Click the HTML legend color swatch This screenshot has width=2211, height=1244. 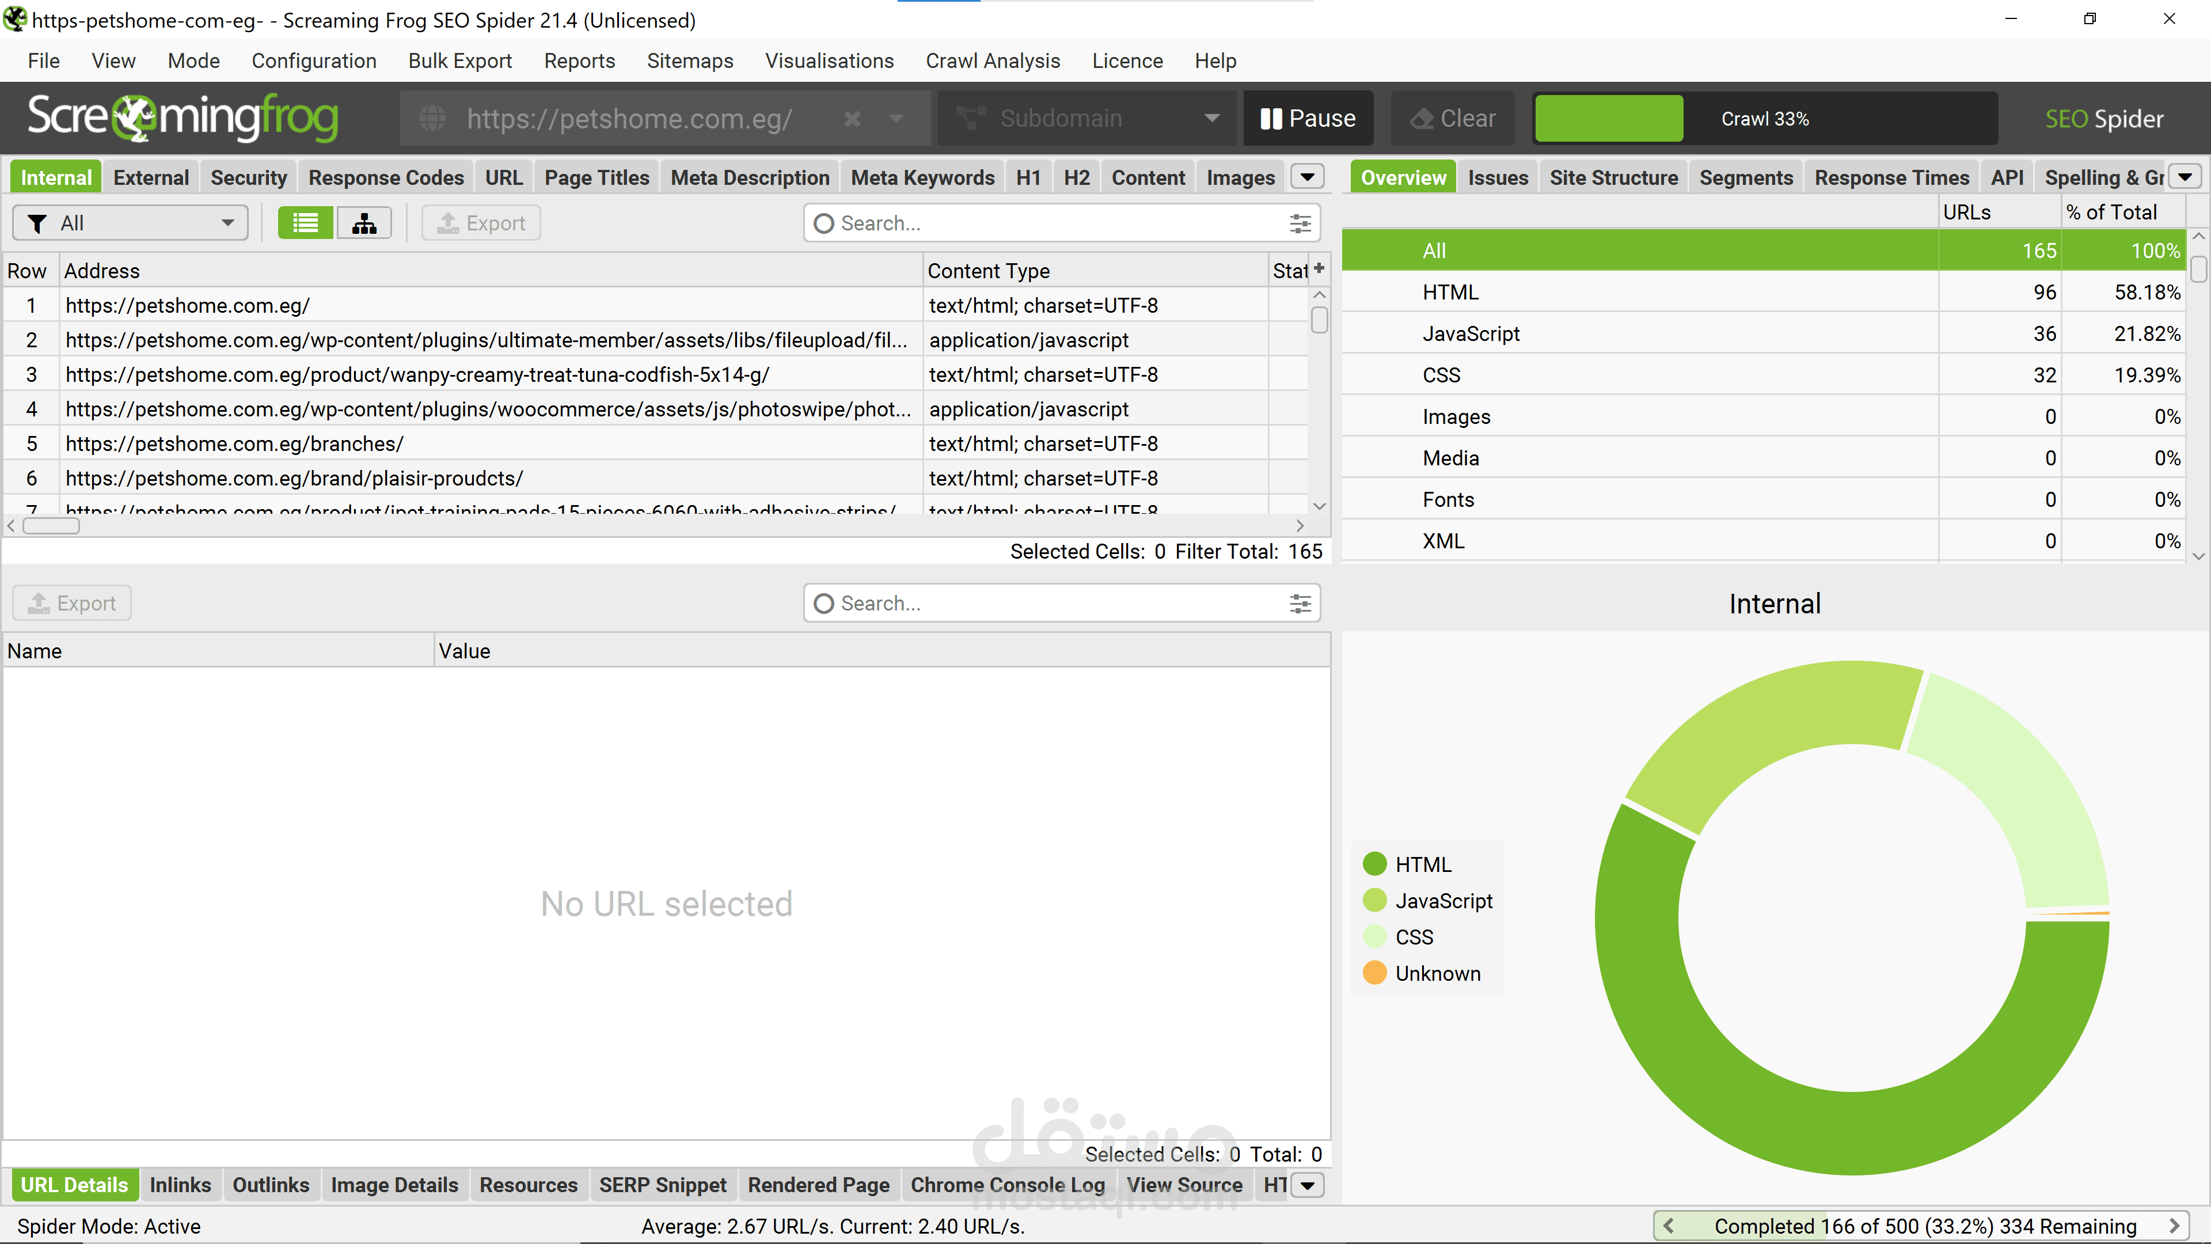coord(1375,864)
